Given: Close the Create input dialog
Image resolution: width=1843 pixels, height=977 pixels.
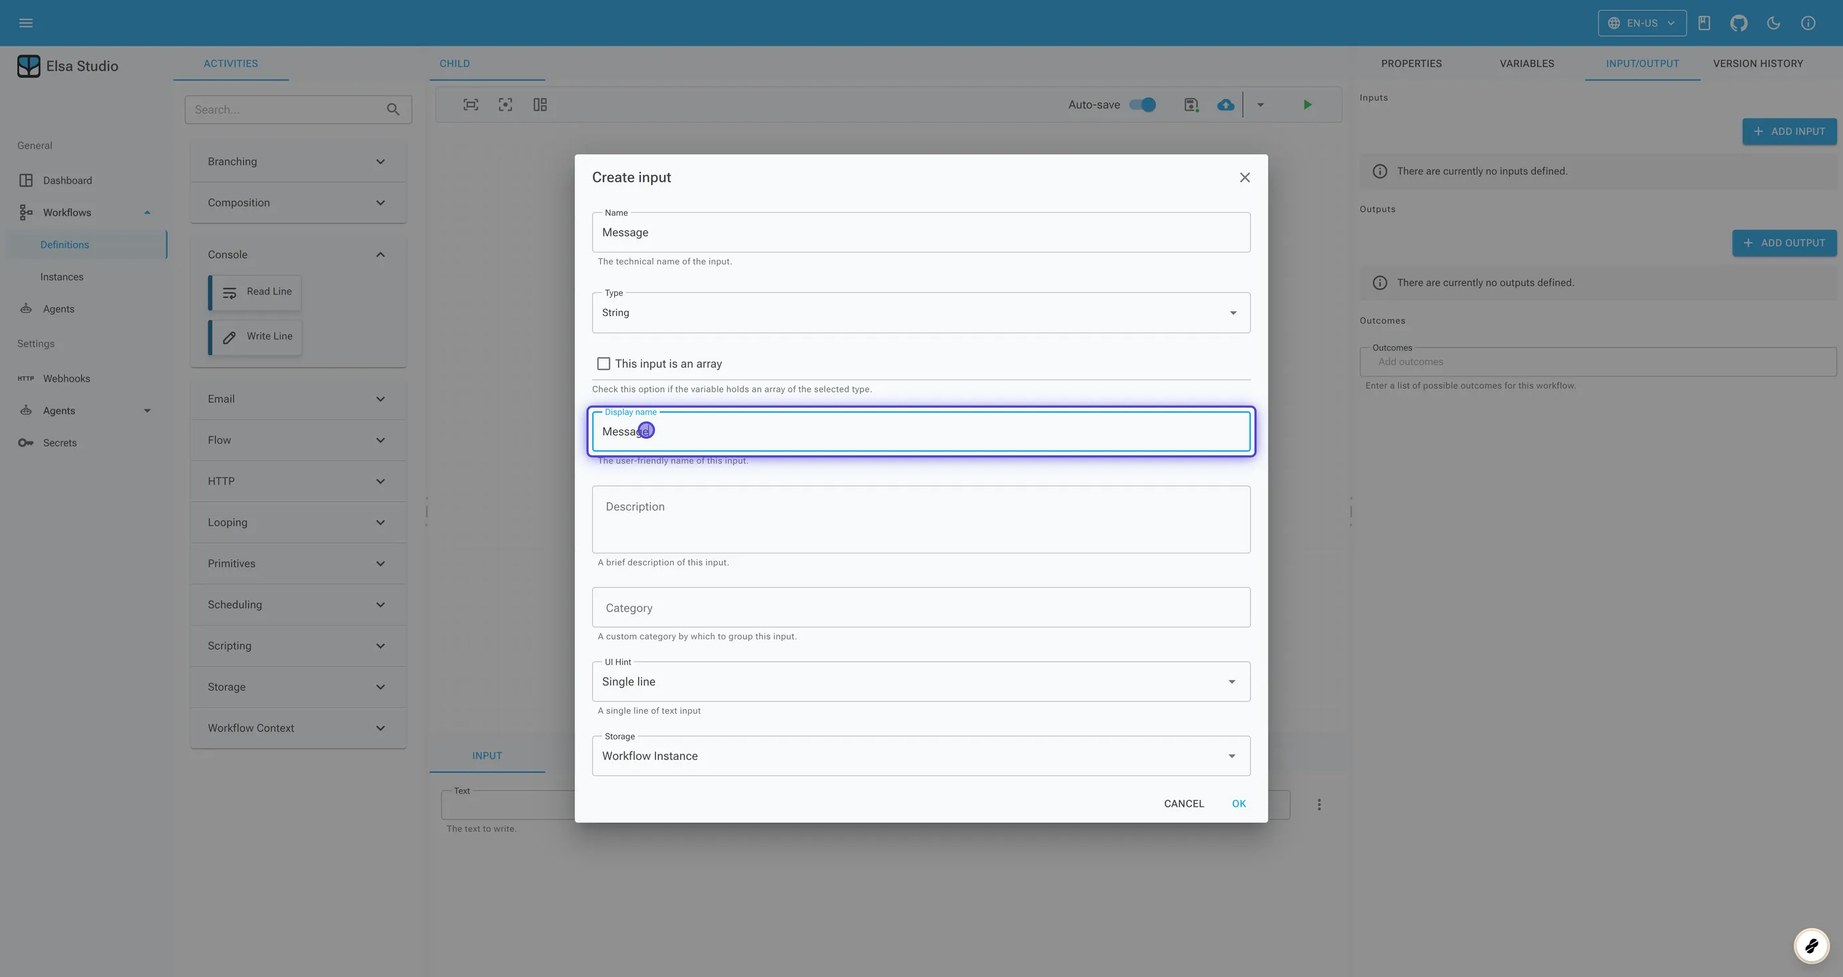Looking at the screenshot, I should pos(1245,178).
